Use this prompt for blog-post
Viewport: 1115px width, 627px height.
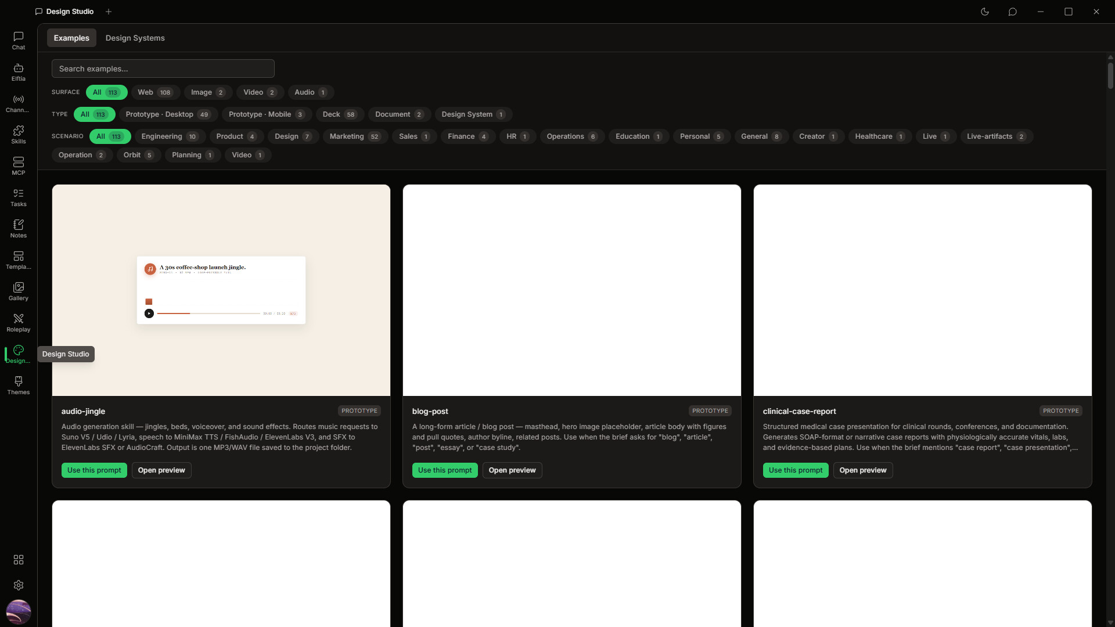tap(445, 470)
